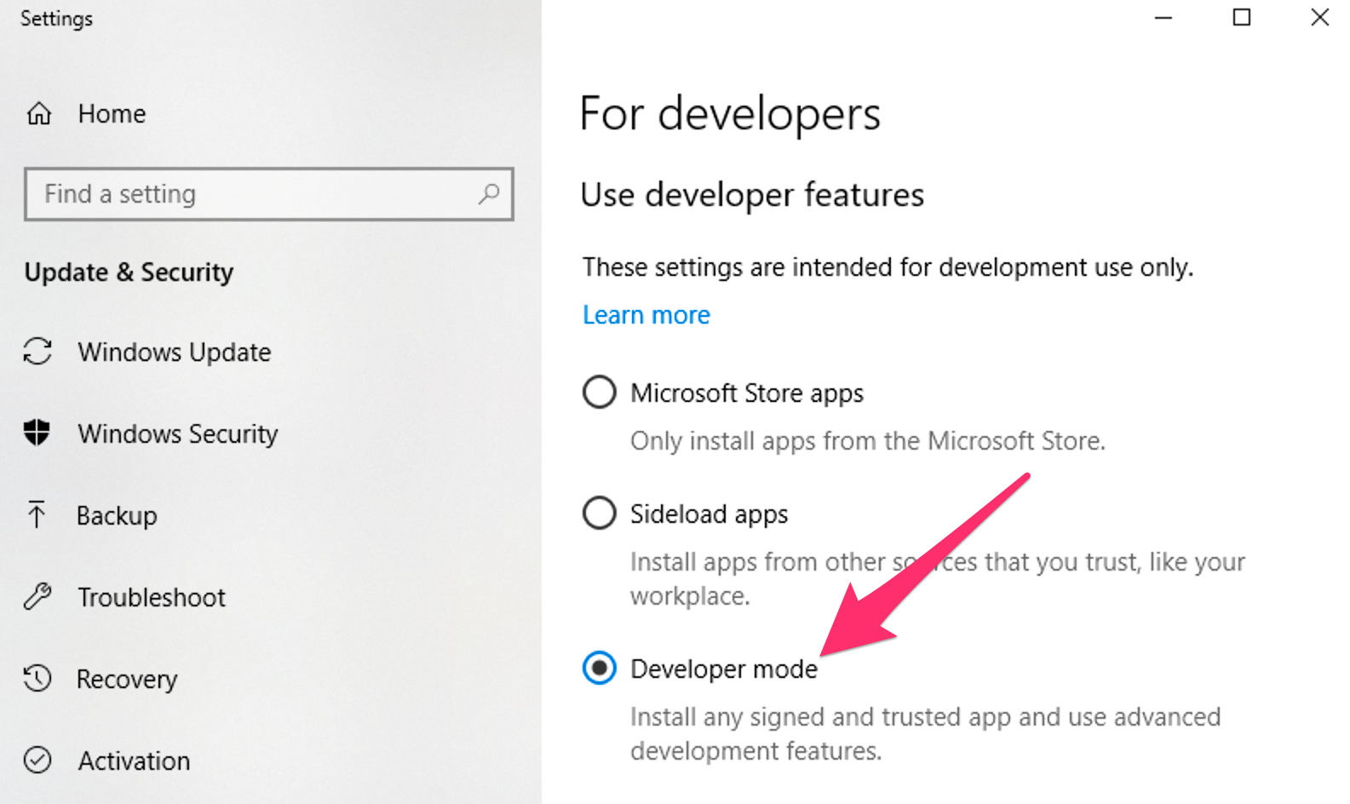Enable the Developer mode option

[600, 669]
